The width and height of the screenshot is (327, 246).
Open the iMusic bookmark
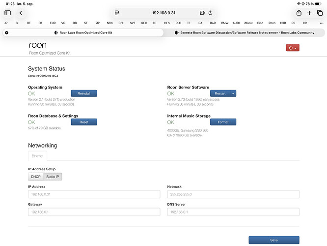[248, 23]
